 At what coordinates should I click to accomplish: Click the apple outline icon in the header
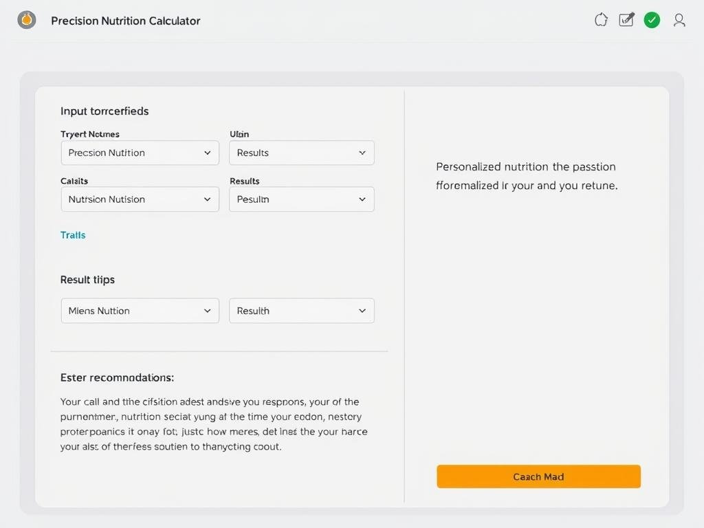(601, 20)
